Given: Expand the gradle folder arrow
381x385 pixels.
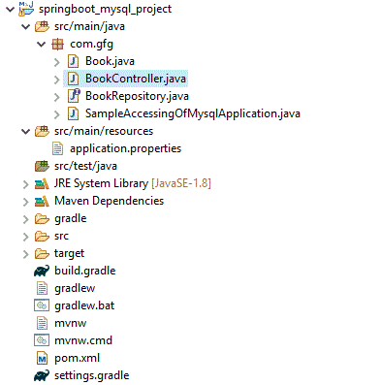Looking at the screenshot, I should pos(26,219).
